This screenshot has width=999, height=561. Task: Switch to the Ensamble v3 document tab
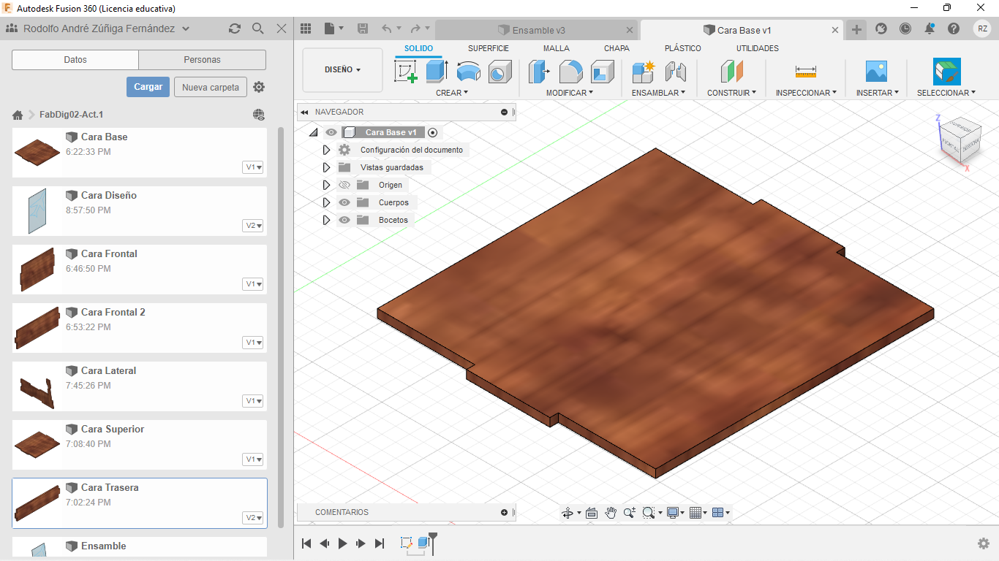point(538,30)
